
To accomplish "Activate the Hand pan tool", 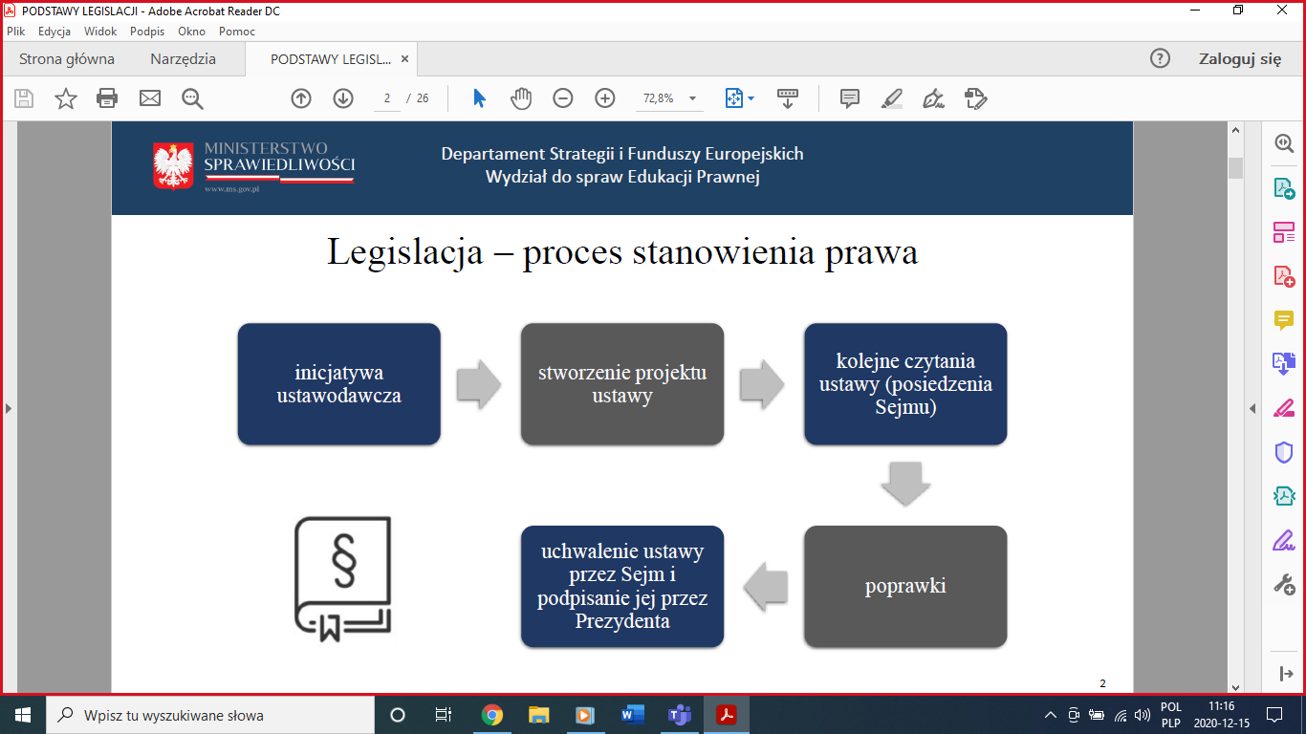I will pos(521,98).
